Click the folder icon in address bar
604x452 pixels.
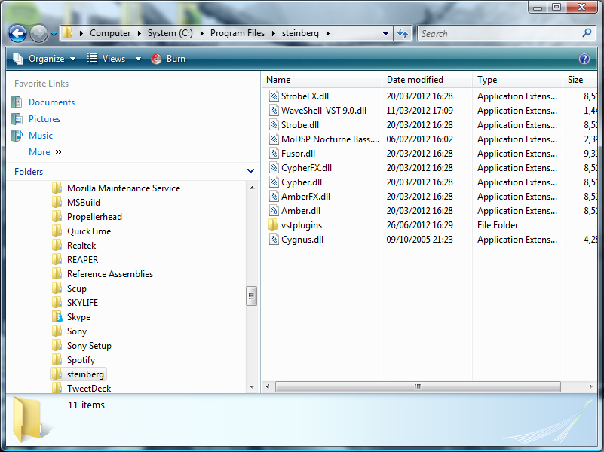pyautogui.click(x=68, y=33)
